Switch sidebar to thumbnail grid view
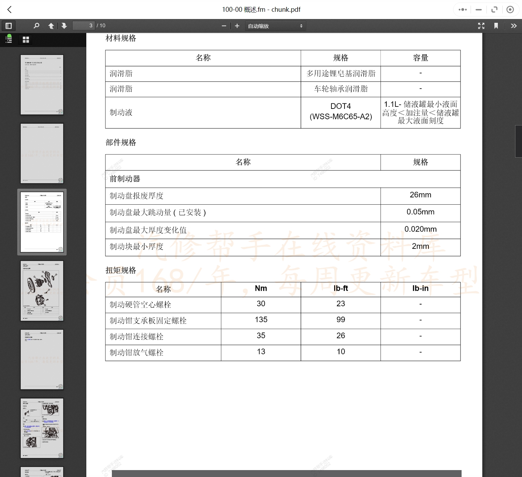This screenshot has width=522, height=477. [x=26, y=39]
